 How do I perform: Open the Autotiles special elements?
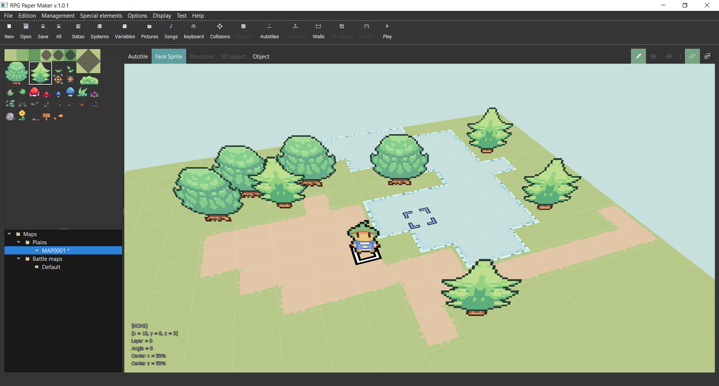tap(269, 31)
